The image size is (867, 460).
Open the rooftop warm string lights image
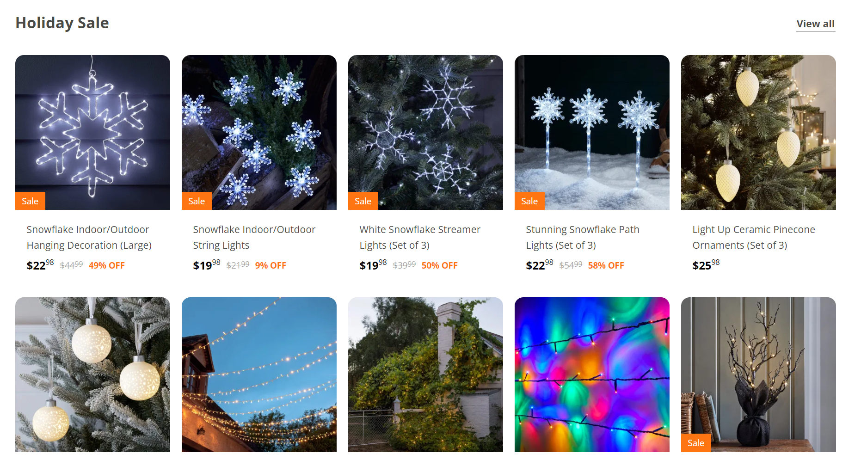tap(259, 374)
